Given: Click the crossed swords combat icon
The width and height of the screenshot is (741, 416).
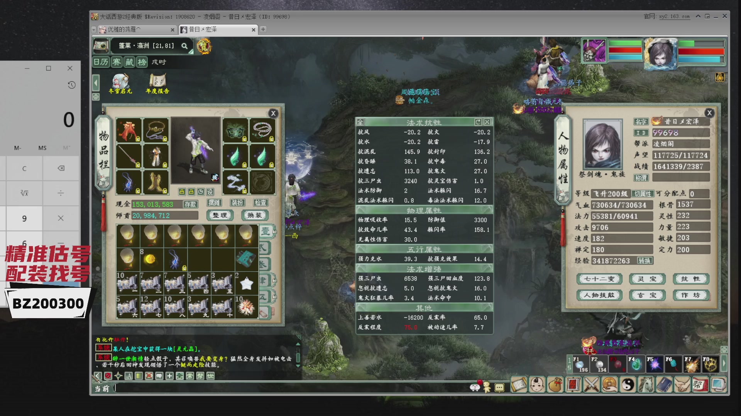Looking at the screenshot, I should pyautogui.click(x=591, y=384).
